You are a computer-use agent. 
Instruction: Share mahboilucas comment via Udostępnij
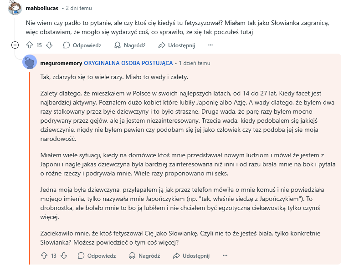[177, 45]
